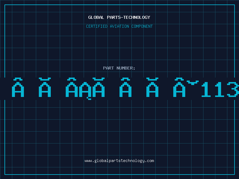This screenshot has width=239, height=179.
Task: Click the GLOBAL PARTS-TECHNOLOGY heading
Action: pyautogui.click(x=119, y=17)
